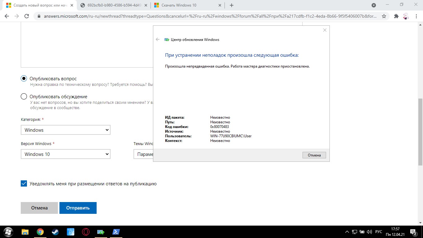Open Chrome extensions puzzle icon

point(396,16)
